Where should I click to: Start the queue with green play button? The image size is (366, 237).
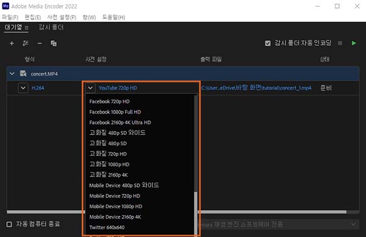pos(354,43)
